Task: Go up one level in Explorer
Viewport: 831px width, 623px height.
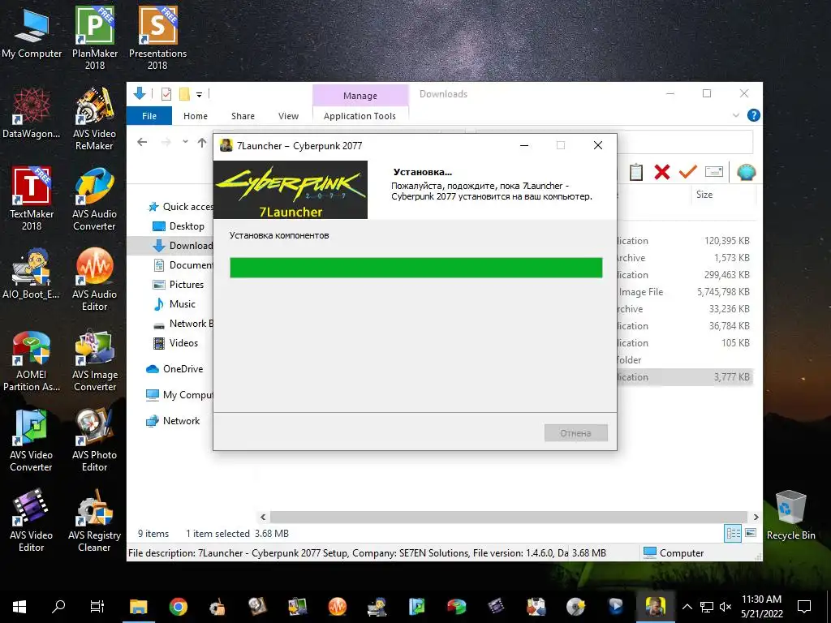Action: click(202, 142)
